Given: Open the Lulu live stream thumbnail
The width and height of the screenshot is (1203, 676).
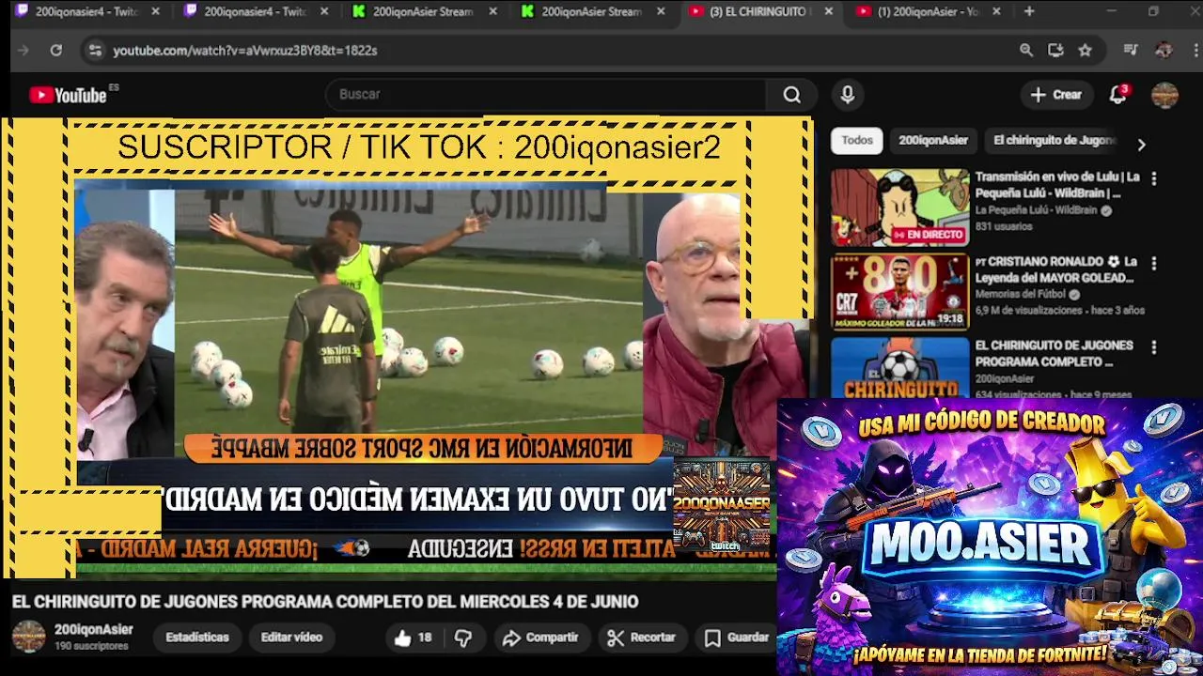Looking at the screenshot, I should coord(899,207).
